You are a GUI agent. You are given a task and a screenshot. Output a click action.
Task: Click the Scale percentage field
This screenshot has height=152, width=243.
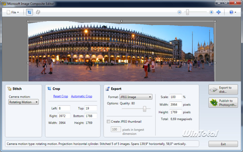(175, 97)
